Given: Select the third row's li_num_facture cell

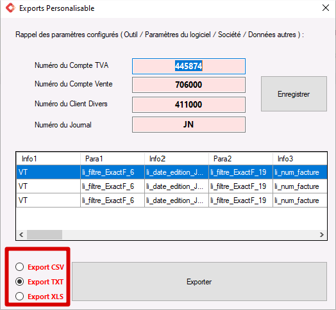Looking at the screenshot, I should (x=300, y=200).
